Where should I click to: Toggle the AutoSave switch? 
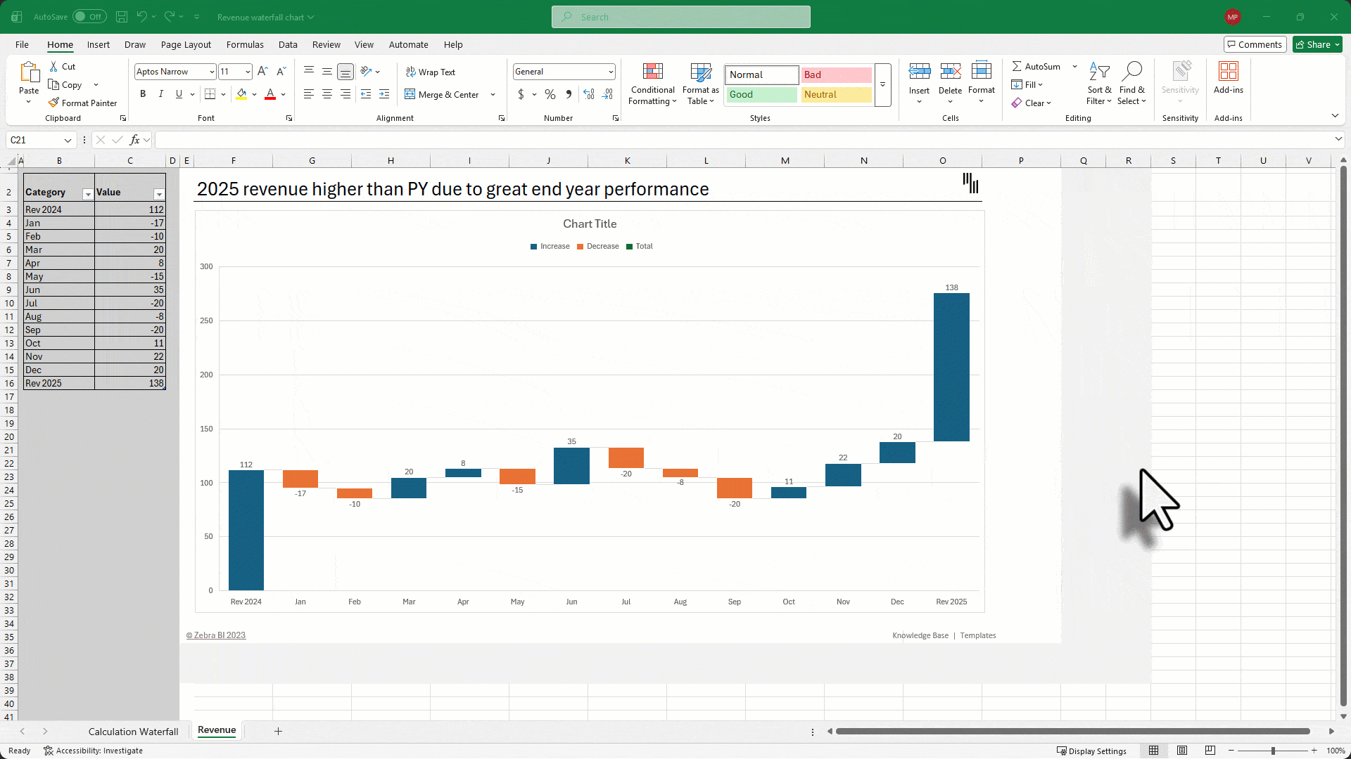click(89, 16)
